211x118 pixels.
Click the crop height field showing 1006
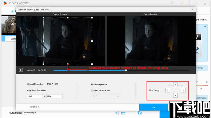tap(54, 96)
